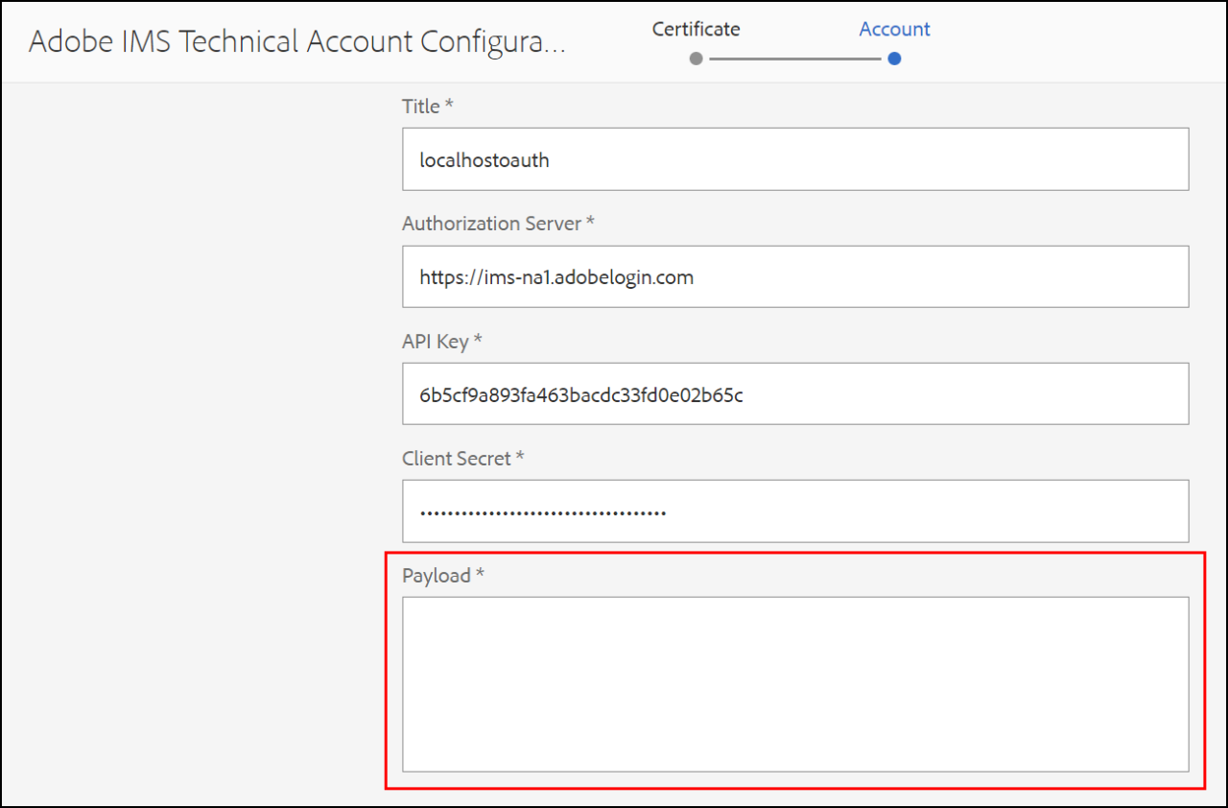
Task: Click the API Key input field
Action: click(x=794, y=393)
